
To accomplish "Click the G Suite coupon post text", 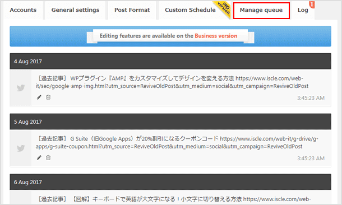I will [177, 142].
